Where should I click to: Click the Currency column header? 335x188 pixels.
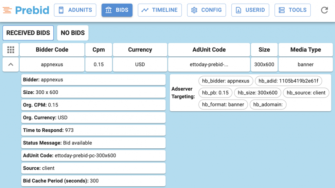140,49
